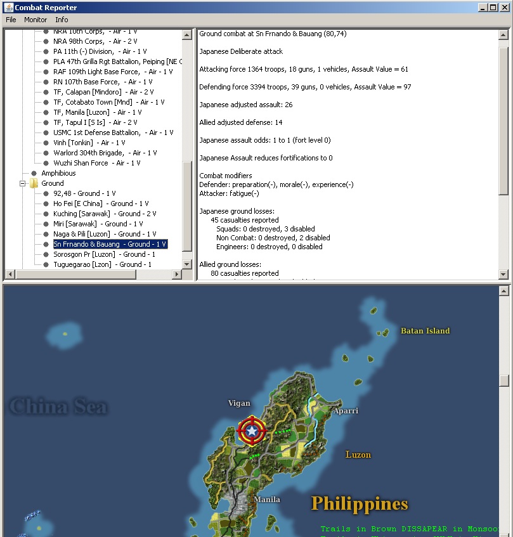Select Warlord 304th Brigade entry
The width and height of the screenshot is (513, 537).
(x=105, y=153)
